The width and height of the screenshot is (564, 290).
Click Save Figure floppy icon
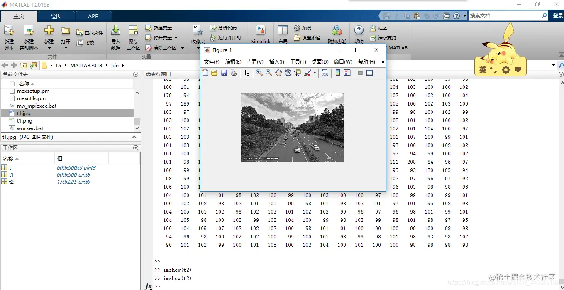pos(224,73)
